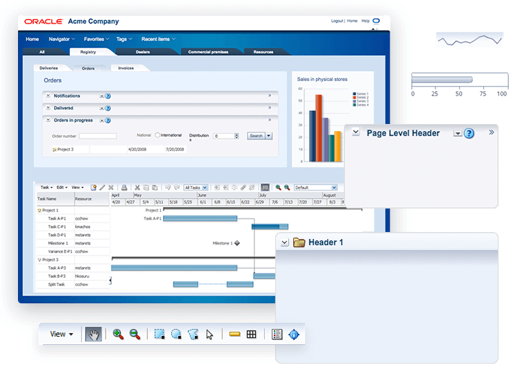Click inside the Order number field
The image size is (520, 381).
pos(98,136)
